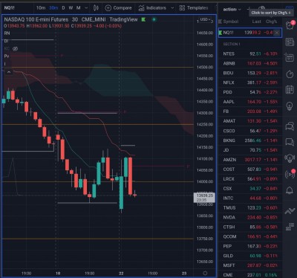Open the Notifications bell icon in sidebar
Screen dimensions: 297x278
click(x=290, y=190)
